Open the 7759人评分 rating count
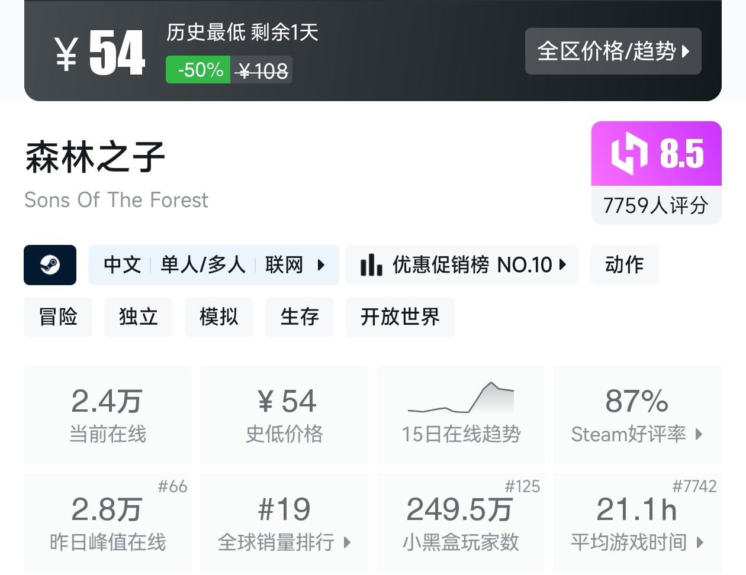 click(656, 205)
